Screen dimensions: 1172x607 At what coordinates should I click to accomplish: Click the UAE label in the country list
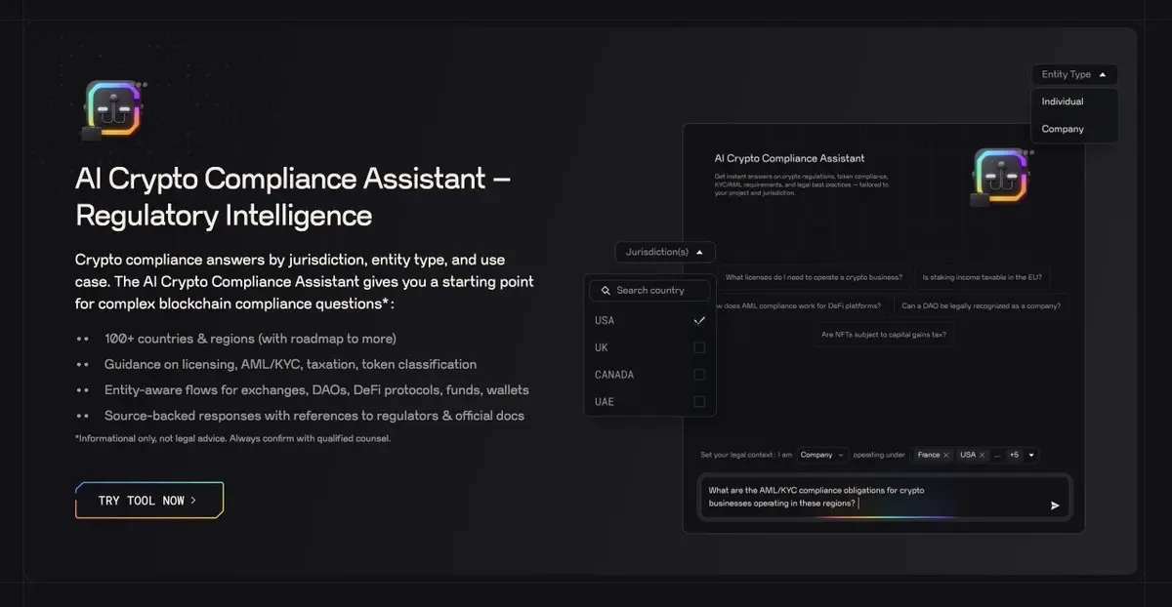coord(605,402)
